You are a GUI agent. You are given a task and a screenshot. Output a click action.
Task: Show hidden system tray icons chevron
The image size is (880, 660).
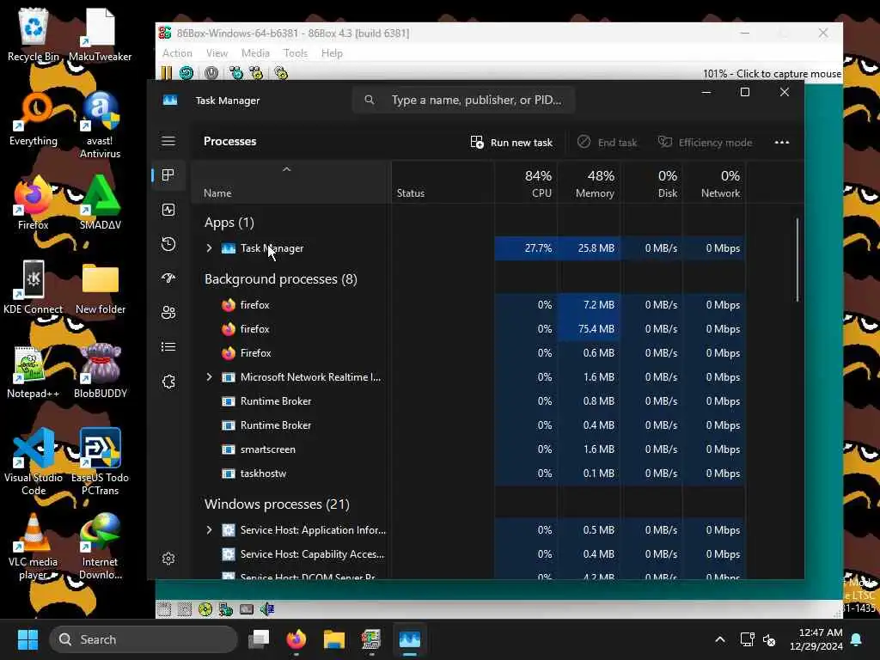point(720,639)
